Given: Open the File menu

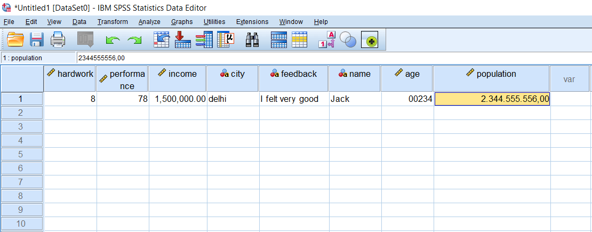Looking at the screenshot, I should coord(9,22).
